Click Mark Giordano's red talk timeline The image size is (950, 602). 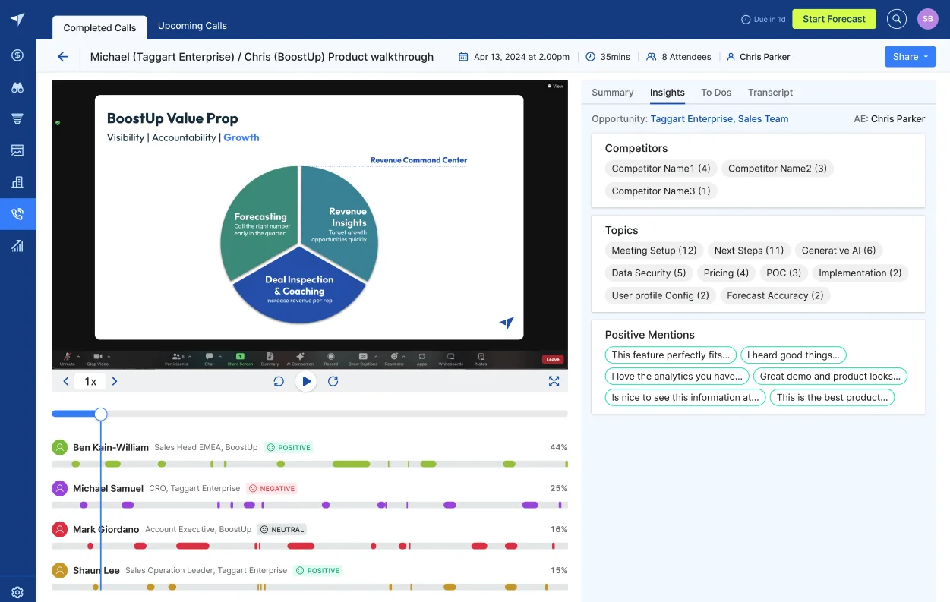(x=309, y=546)
